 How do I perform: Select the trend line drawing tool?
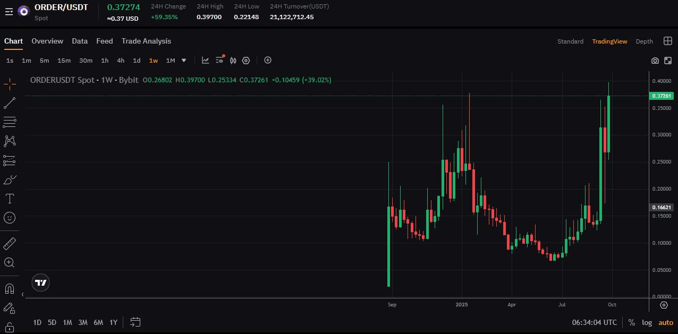click(x=10, y=103)
